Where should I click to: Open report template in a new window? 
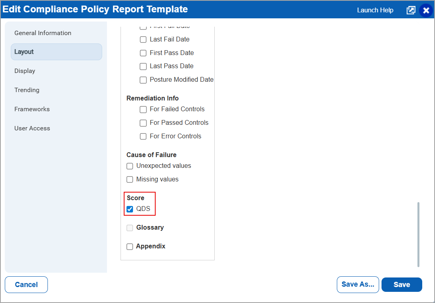click(411, 10)
